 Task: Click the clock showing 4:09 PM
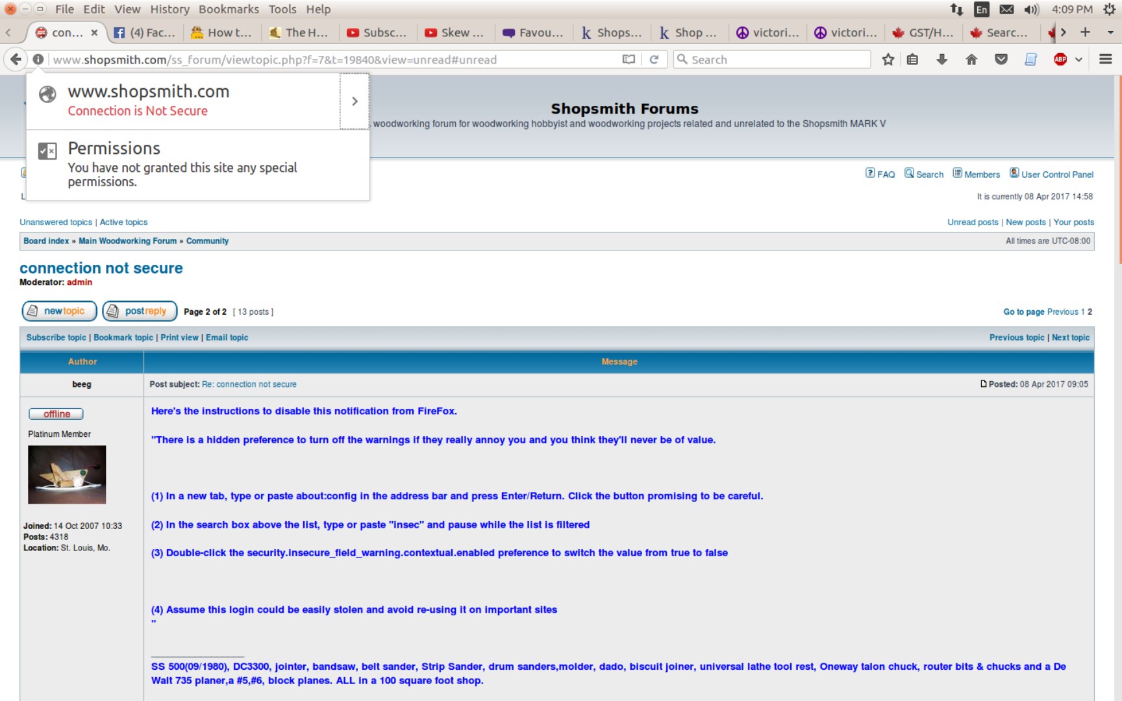tap(1072, 9)
